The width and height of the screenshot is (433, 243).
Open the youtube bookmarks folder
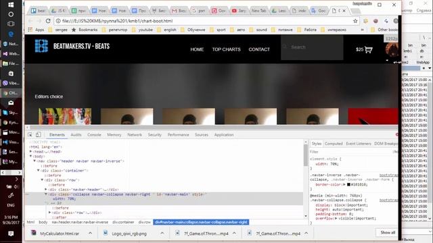click(x=143, y=30)
